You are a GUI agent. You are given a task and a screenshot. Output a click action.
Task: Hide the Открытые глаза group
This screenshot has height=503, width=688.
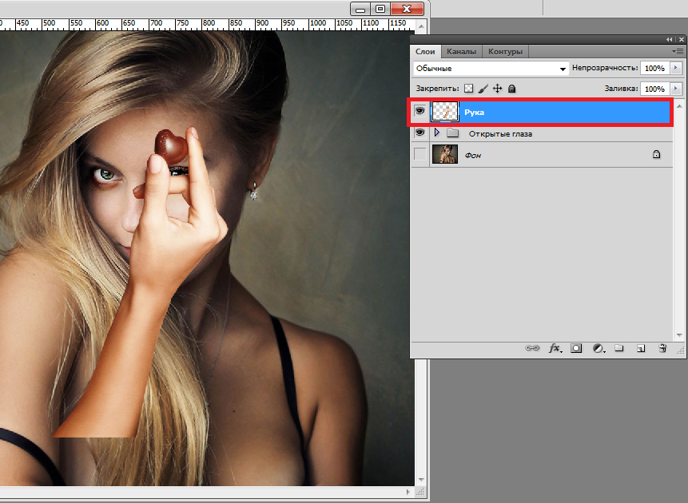pyautogui.click(x=420, y=133)
